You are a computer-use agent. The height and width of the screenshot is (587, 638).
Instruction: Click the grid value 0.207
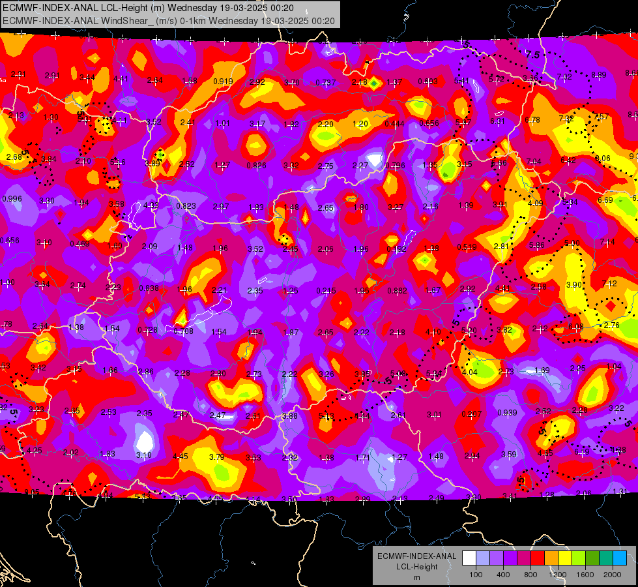pos(472,414)
